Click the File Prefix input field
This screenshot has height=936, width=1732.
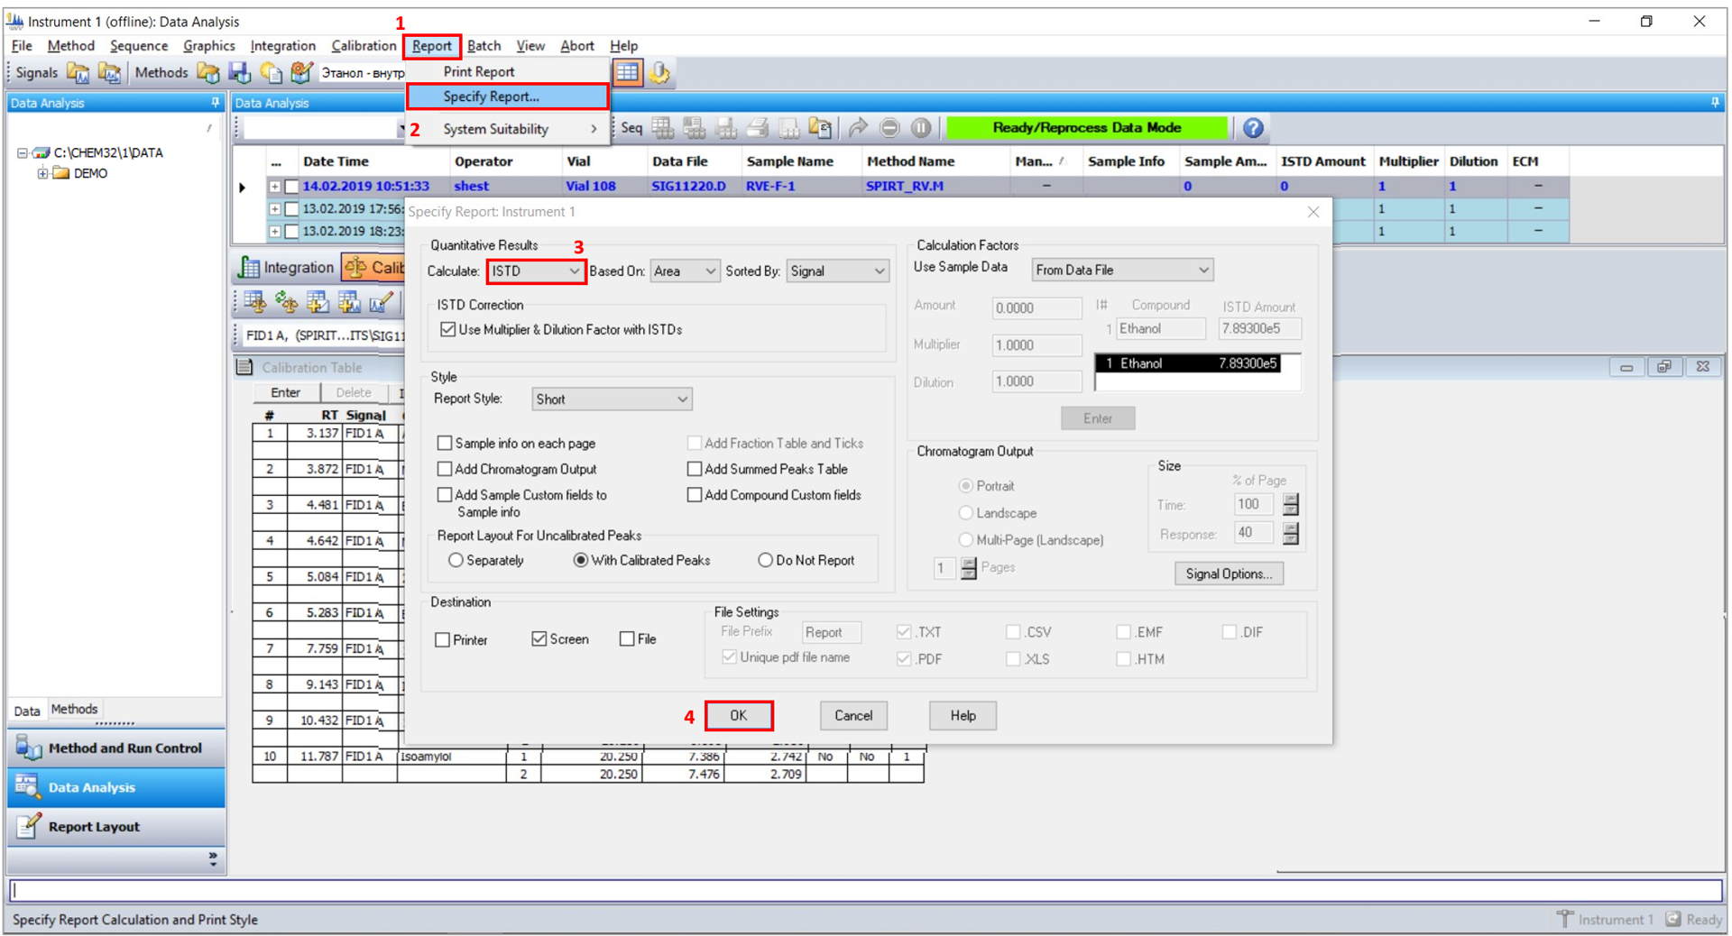(x=831, y=632)
